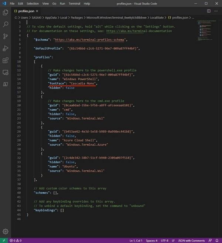Open Run and Debug view icon
This screenshot has width=222, height=243.
point(6,48)
